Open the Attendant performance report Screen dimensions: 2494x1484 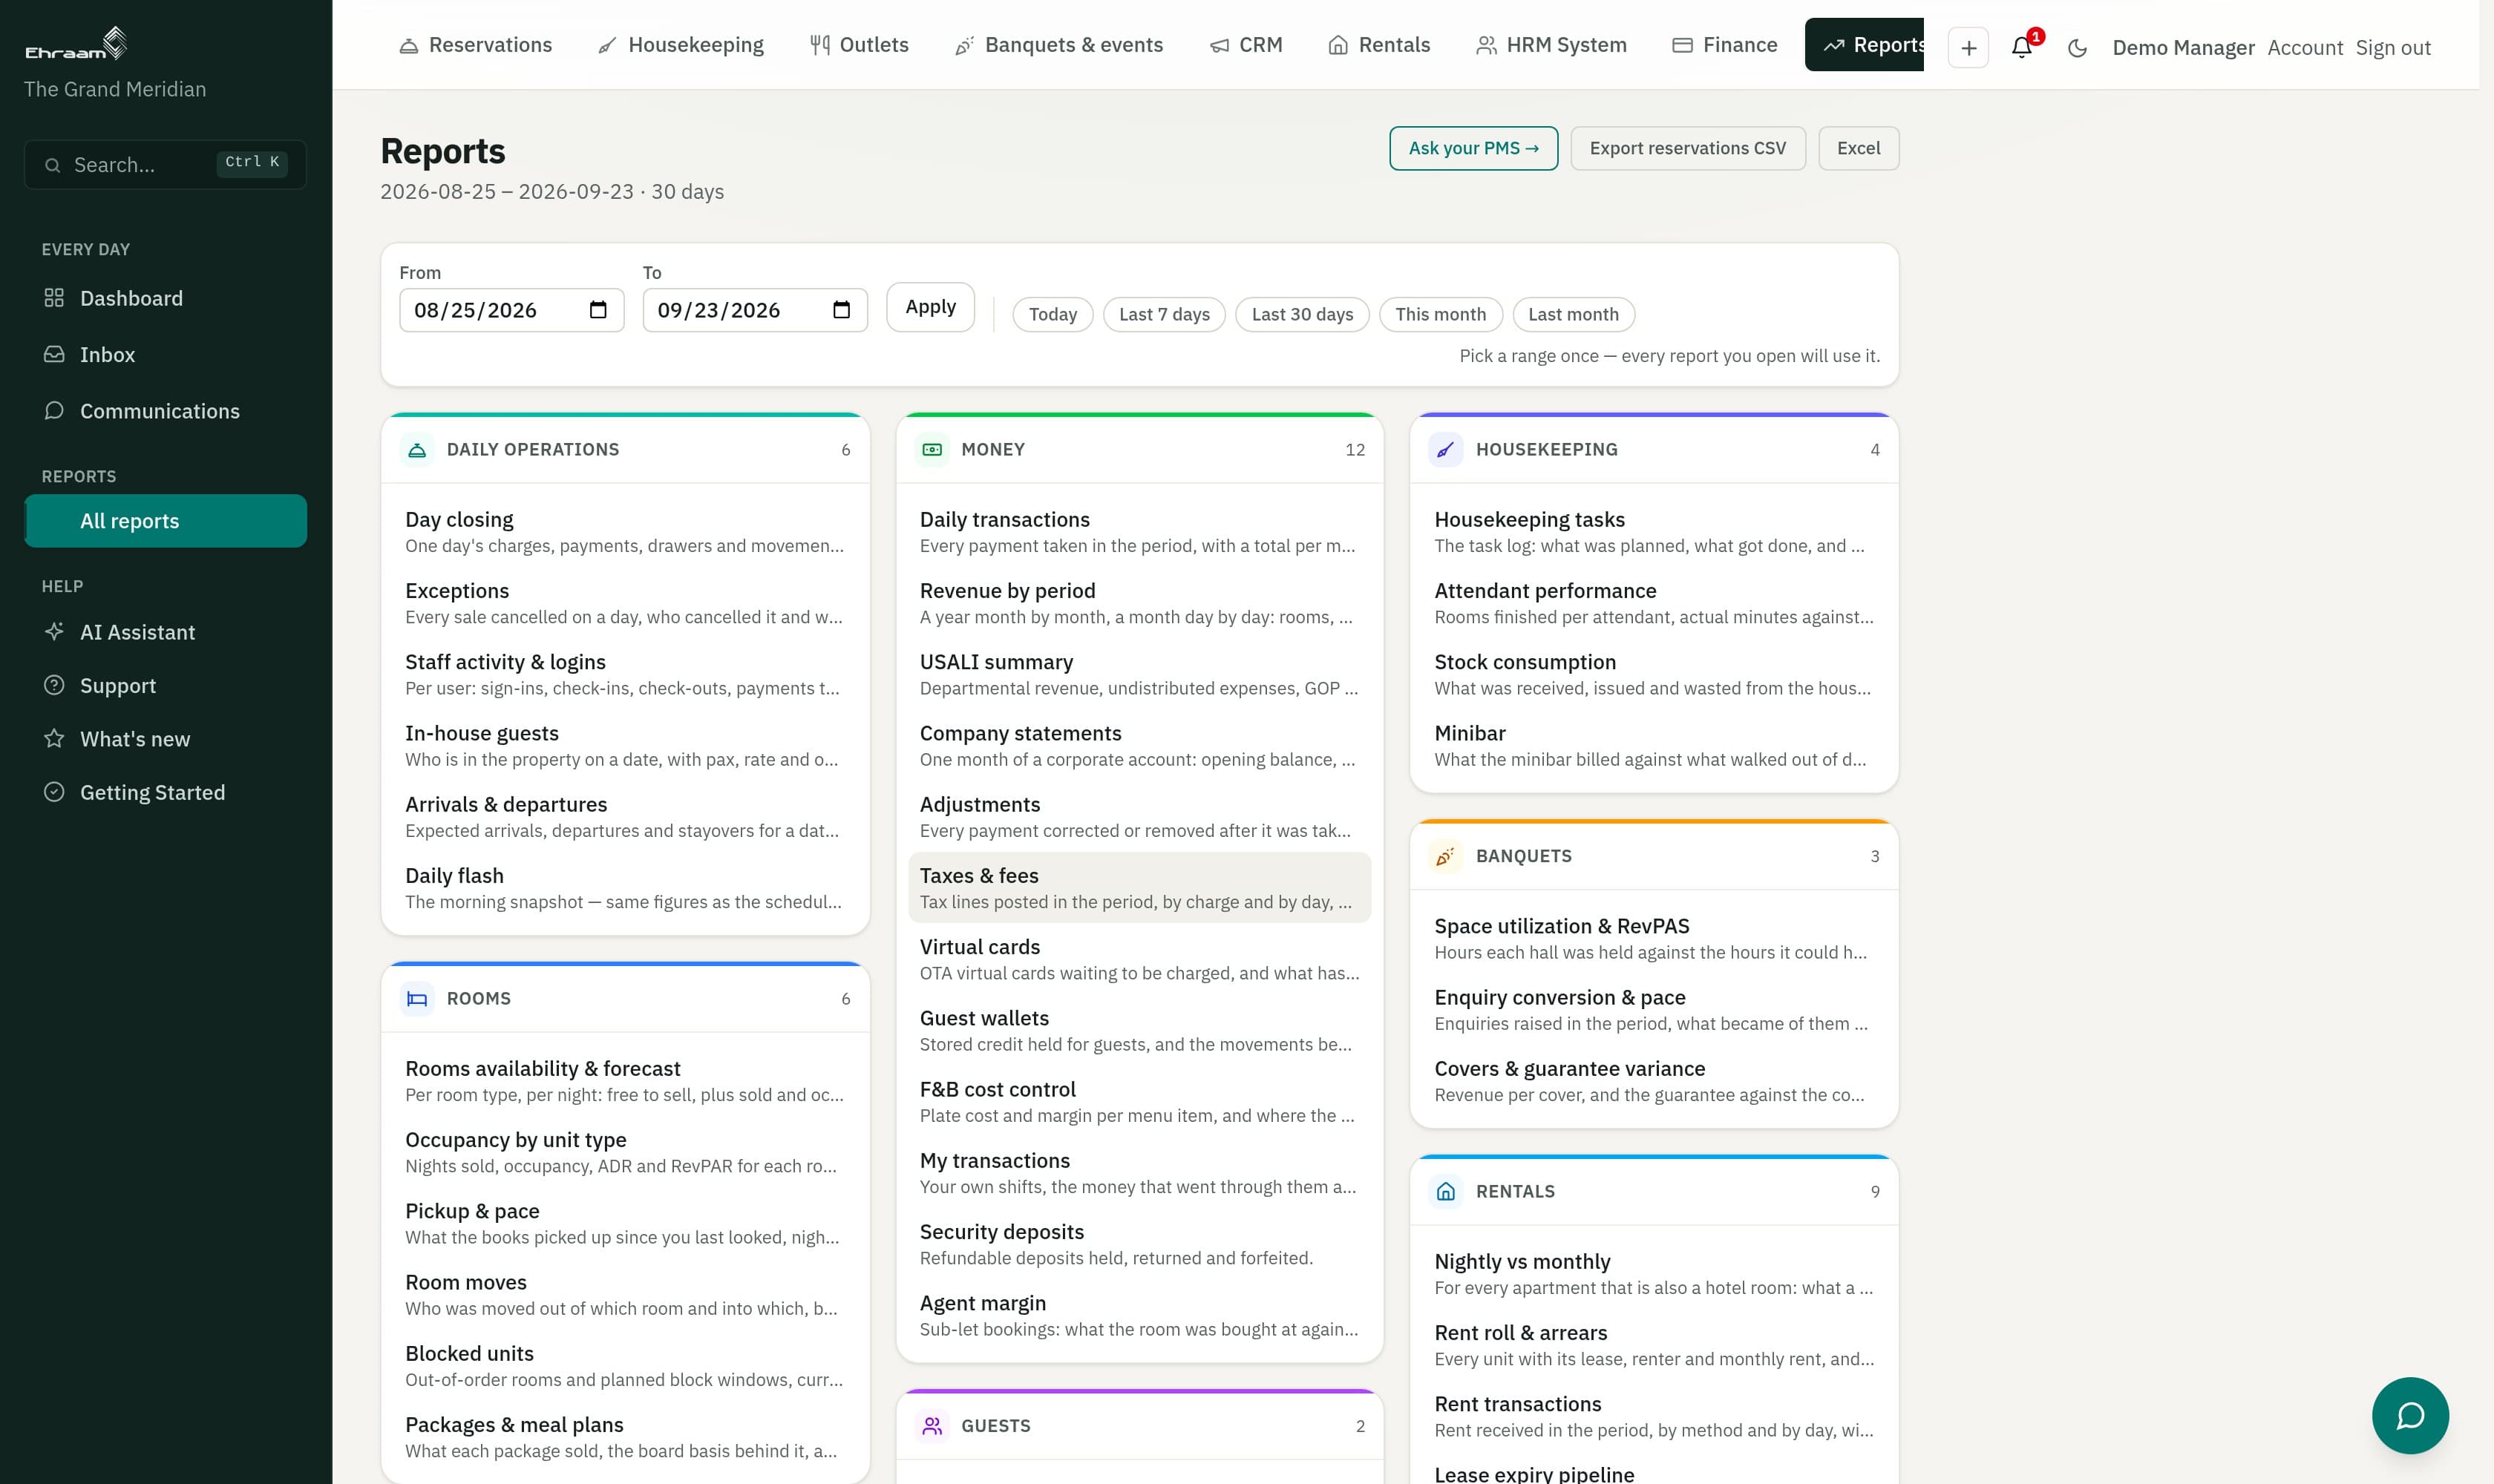(1654, 603)
